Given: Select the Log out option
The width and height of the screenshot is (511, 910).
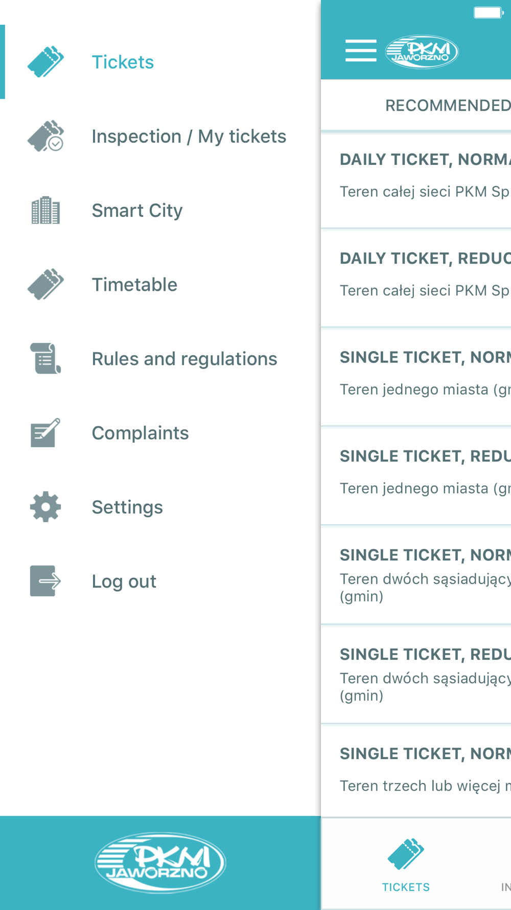Looking at the screenshot, I should click(124, 582).
